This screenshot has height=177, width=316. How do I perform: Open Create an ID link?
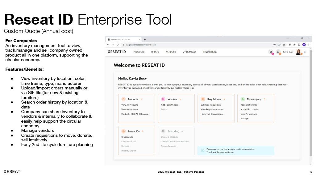127,137
